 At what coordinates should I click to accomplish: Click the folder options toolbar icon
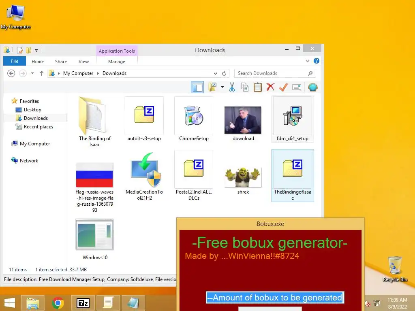(212, 87)
